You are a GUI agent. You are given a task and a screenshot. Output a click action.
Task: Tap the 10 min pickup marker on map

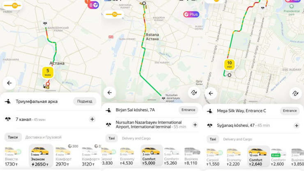[229, 64]
